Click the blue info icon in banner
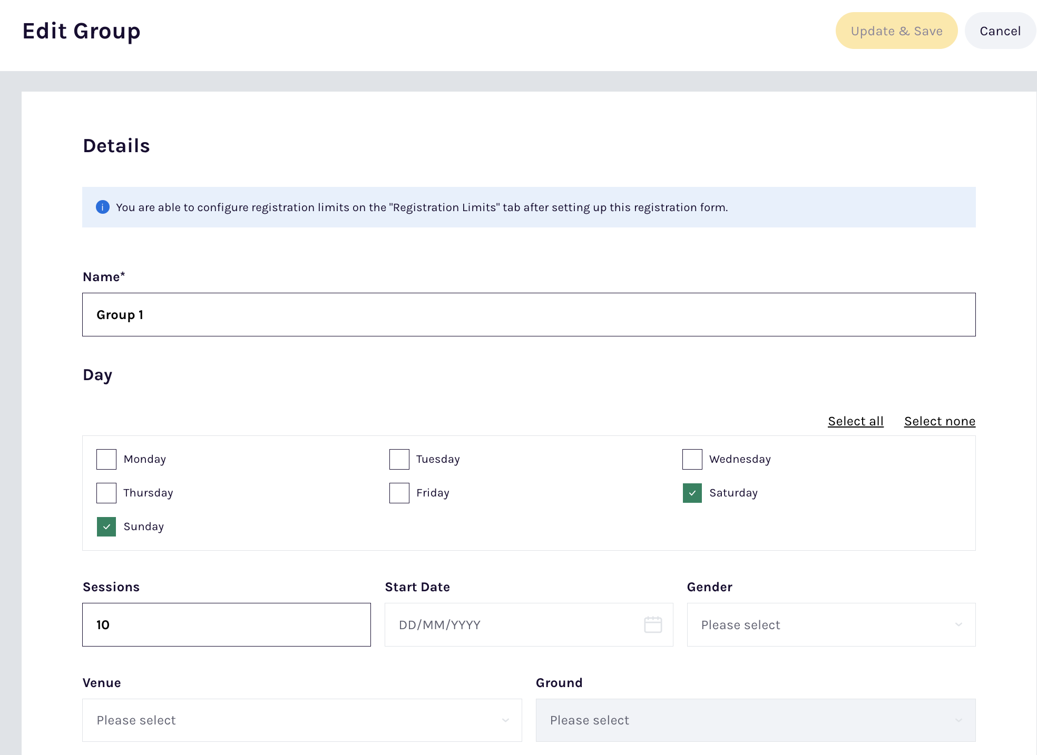 tap(103, 207)
